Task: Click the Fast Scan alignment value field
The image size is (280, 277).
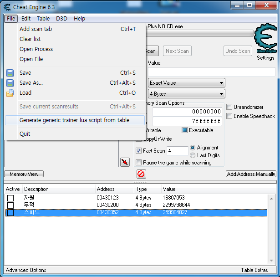Action: (177, 151)
